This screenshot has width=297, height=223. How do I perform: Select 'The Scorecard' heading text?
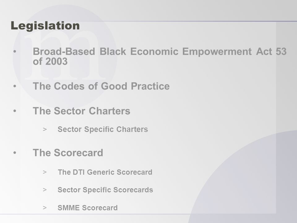tap(68, 153)
